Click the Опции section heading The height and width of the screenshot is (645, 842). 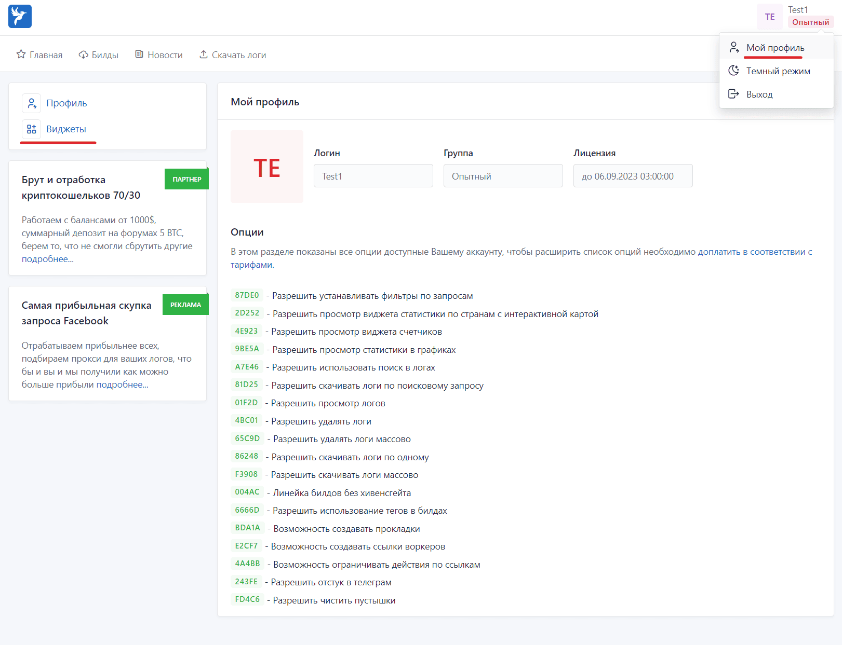247,232
